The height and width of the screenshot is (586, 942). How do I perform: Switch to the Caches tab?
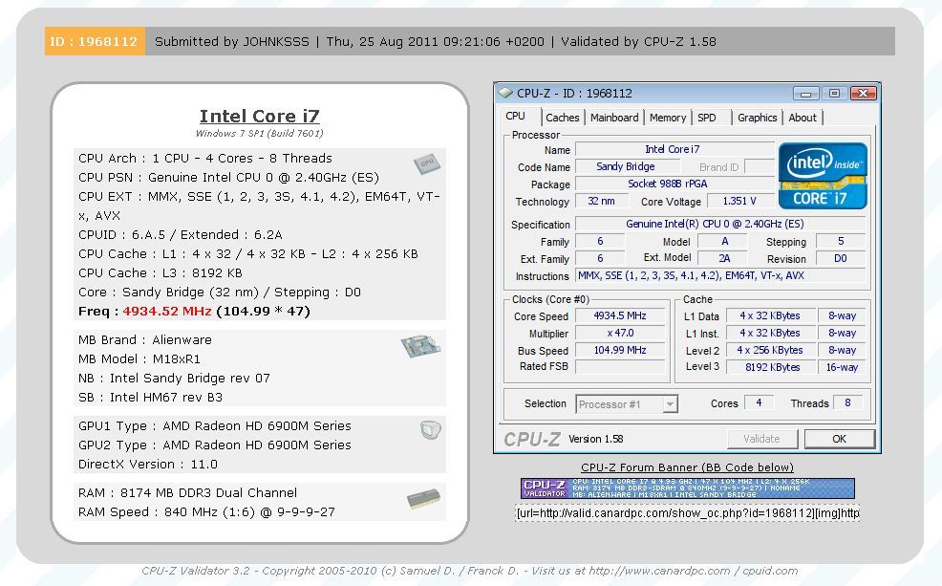(563, 118)
